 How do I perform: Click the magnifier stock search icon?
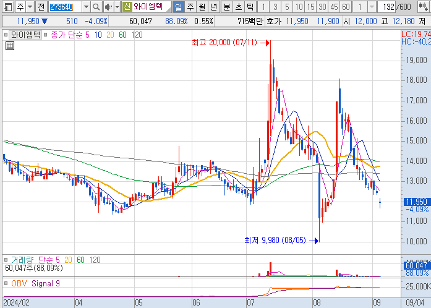(96, 7)
